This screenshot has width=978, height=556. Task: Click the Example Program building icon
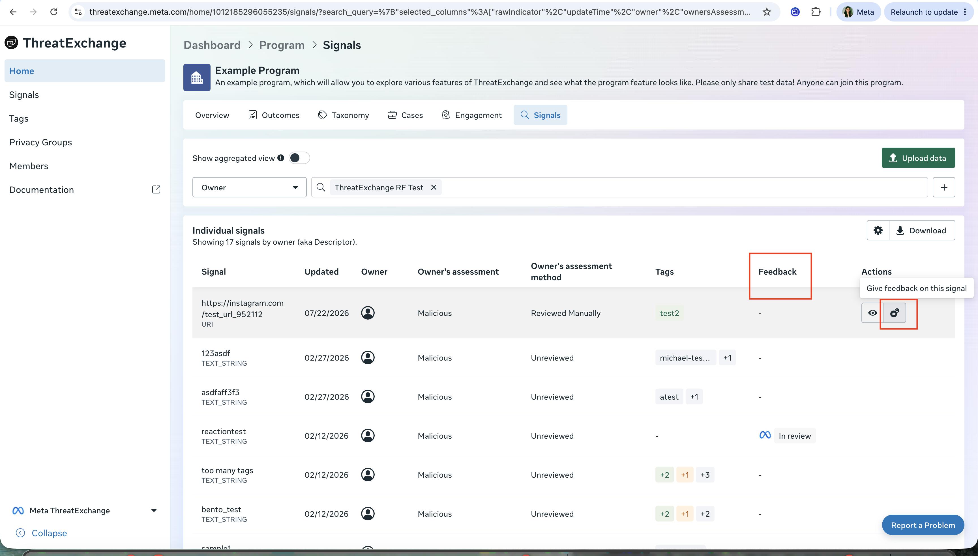pyautogui.click(x=197, y=77)
